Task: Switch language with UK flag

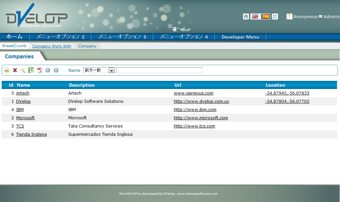Action: [x=255, y=16]
